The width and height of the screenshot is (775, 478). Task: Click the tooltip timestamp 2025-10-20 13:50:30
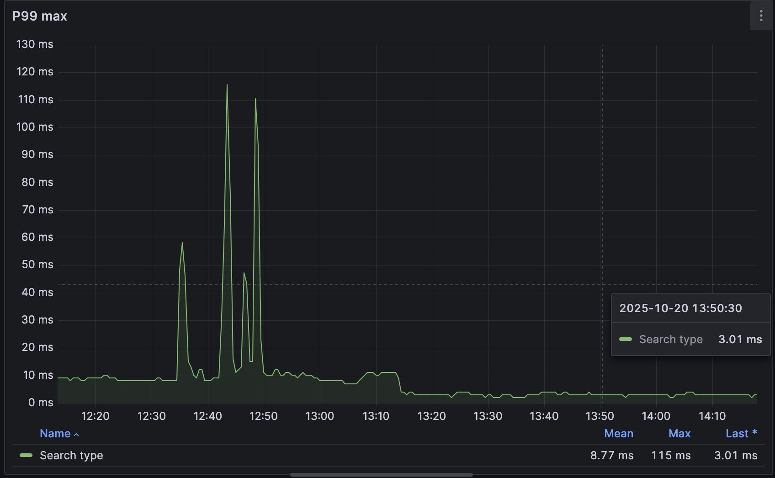point(681,308)
